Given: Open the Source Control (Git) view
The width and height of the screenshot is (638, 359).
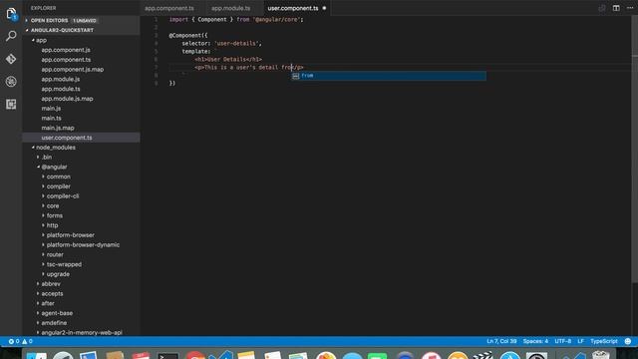Looking at the screenshot, I should (x=11, y=59).
